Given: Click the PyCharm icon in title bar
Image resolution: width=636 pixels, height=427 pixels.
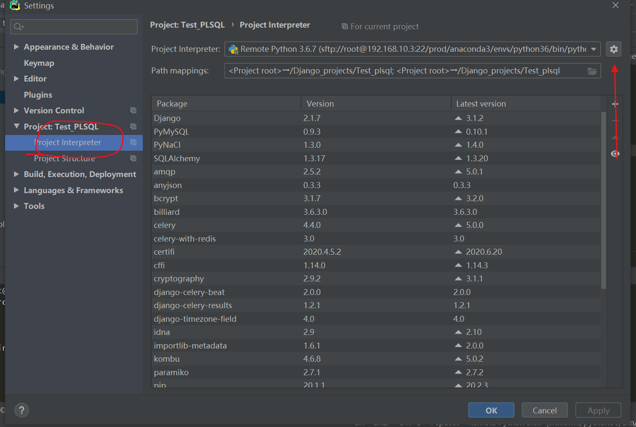Looking at the screenshot, I should click(x=15, y=5).
